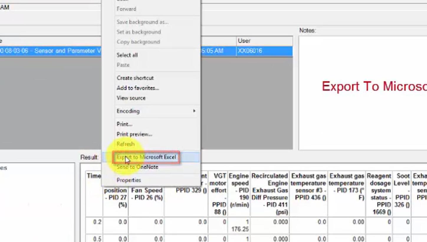Click the 0.5 time cell

[94, 239]
